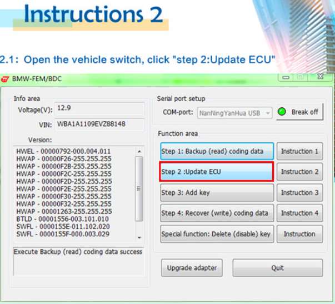
Task: Select HWAP - 00000F30-255.255.255 row
Action: 64,196
